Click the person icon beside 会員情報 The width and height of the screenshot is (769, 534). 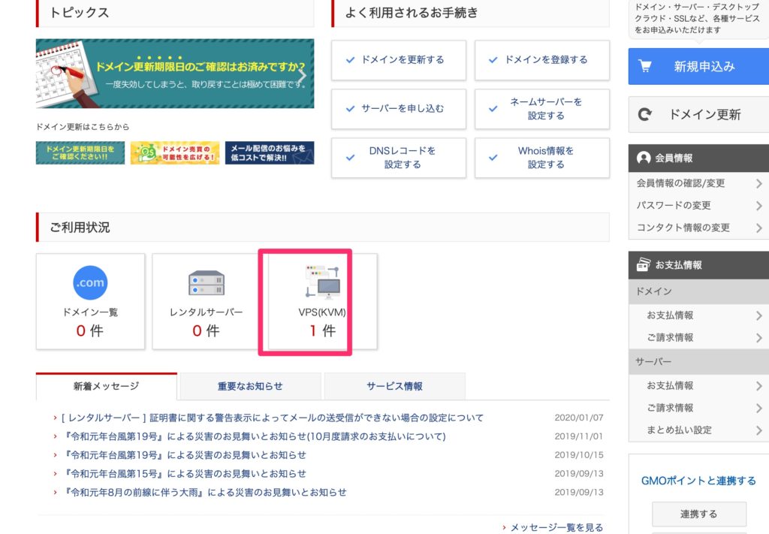643,158
